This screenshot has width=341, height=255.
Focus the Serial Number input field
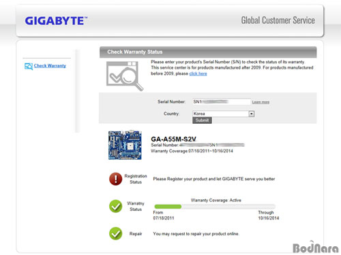pos(222,101)
